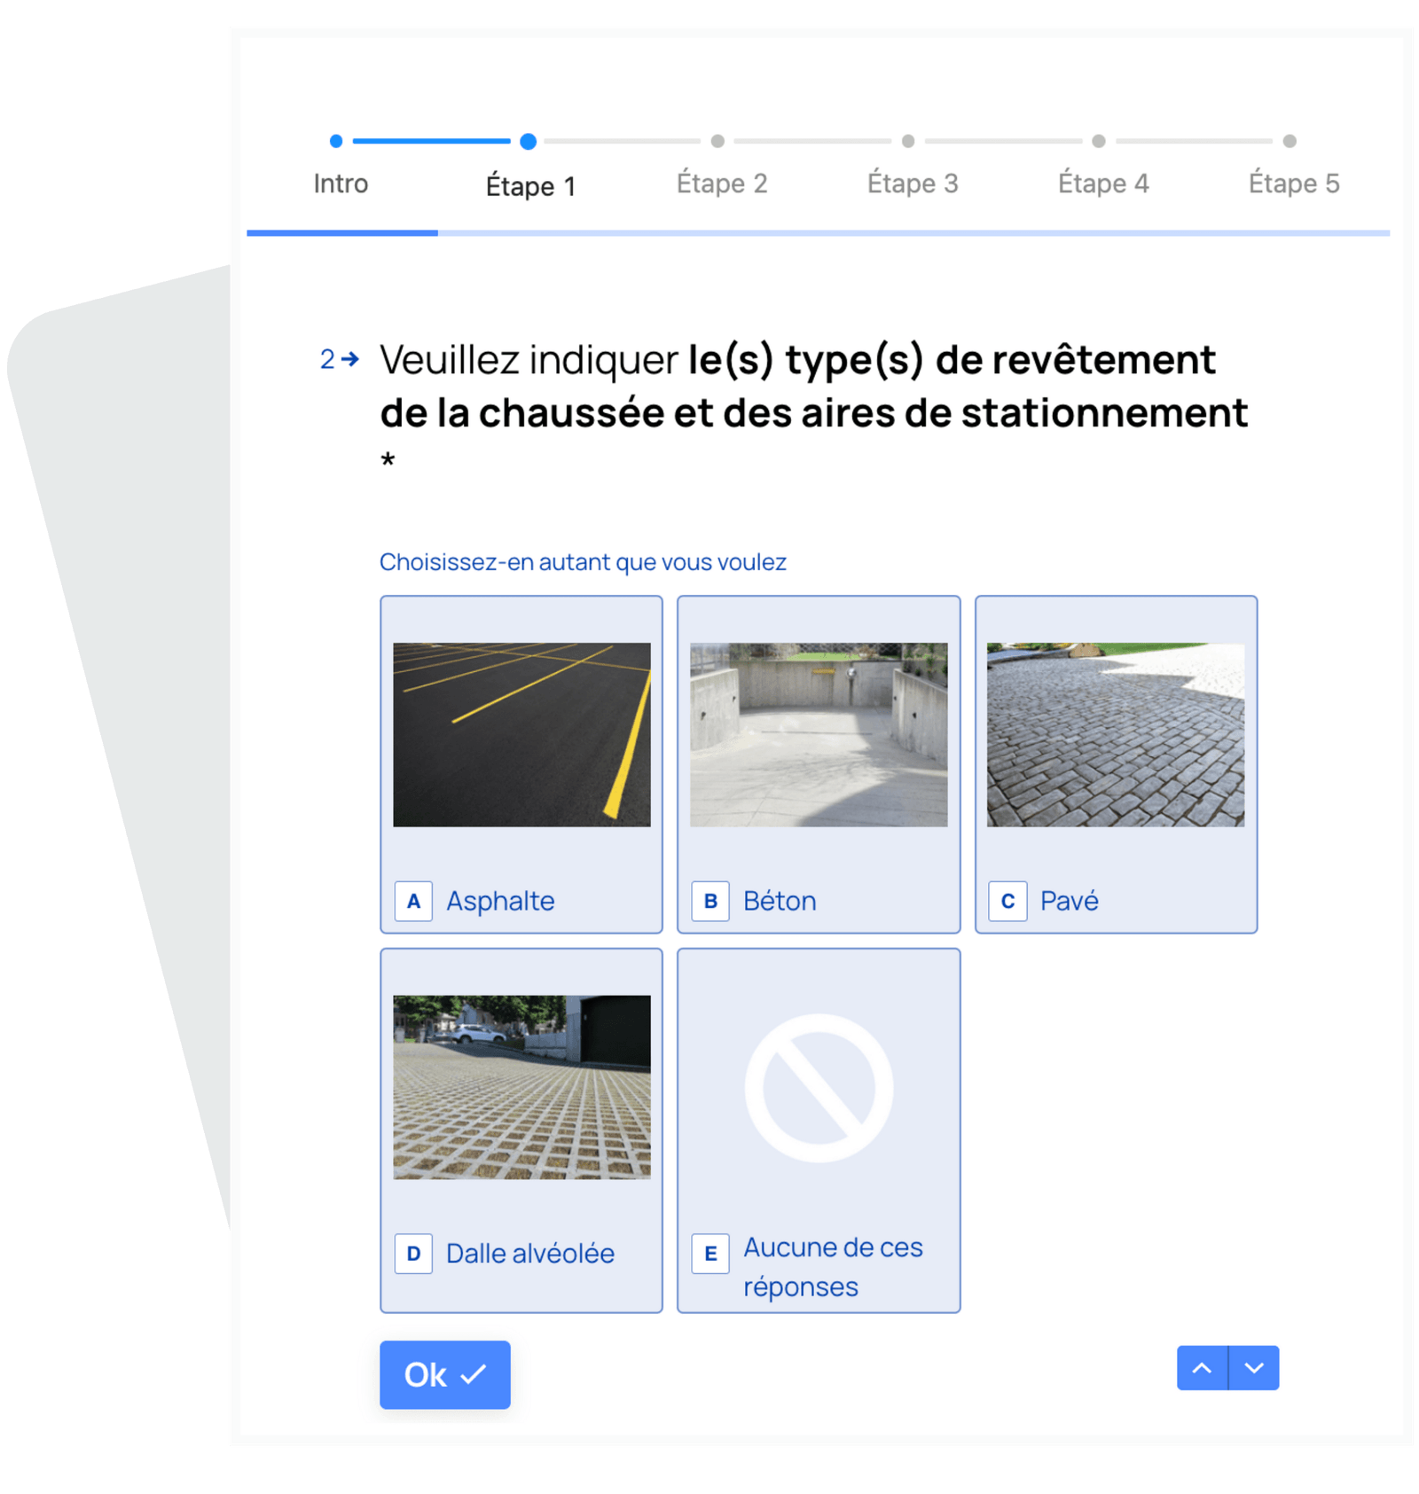Click the 'E' key badge on Aucune de ces réponses
The image size is (1419, 1494).
click(x=709, y=1255)
